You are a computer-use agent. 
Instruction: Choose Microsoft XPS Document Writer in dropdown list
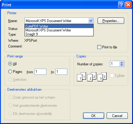point(59,30)
